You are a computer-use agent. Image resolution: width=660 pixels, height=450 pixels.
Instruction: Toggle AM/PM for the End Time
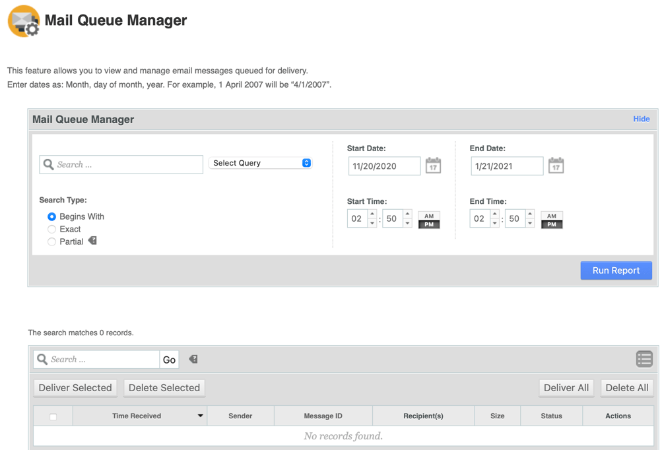(551, 218)
